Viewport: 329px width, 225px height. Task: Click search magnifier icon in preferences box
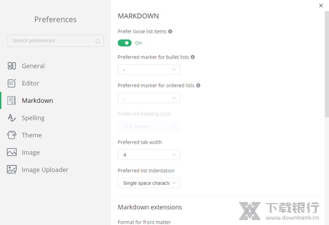98,41
